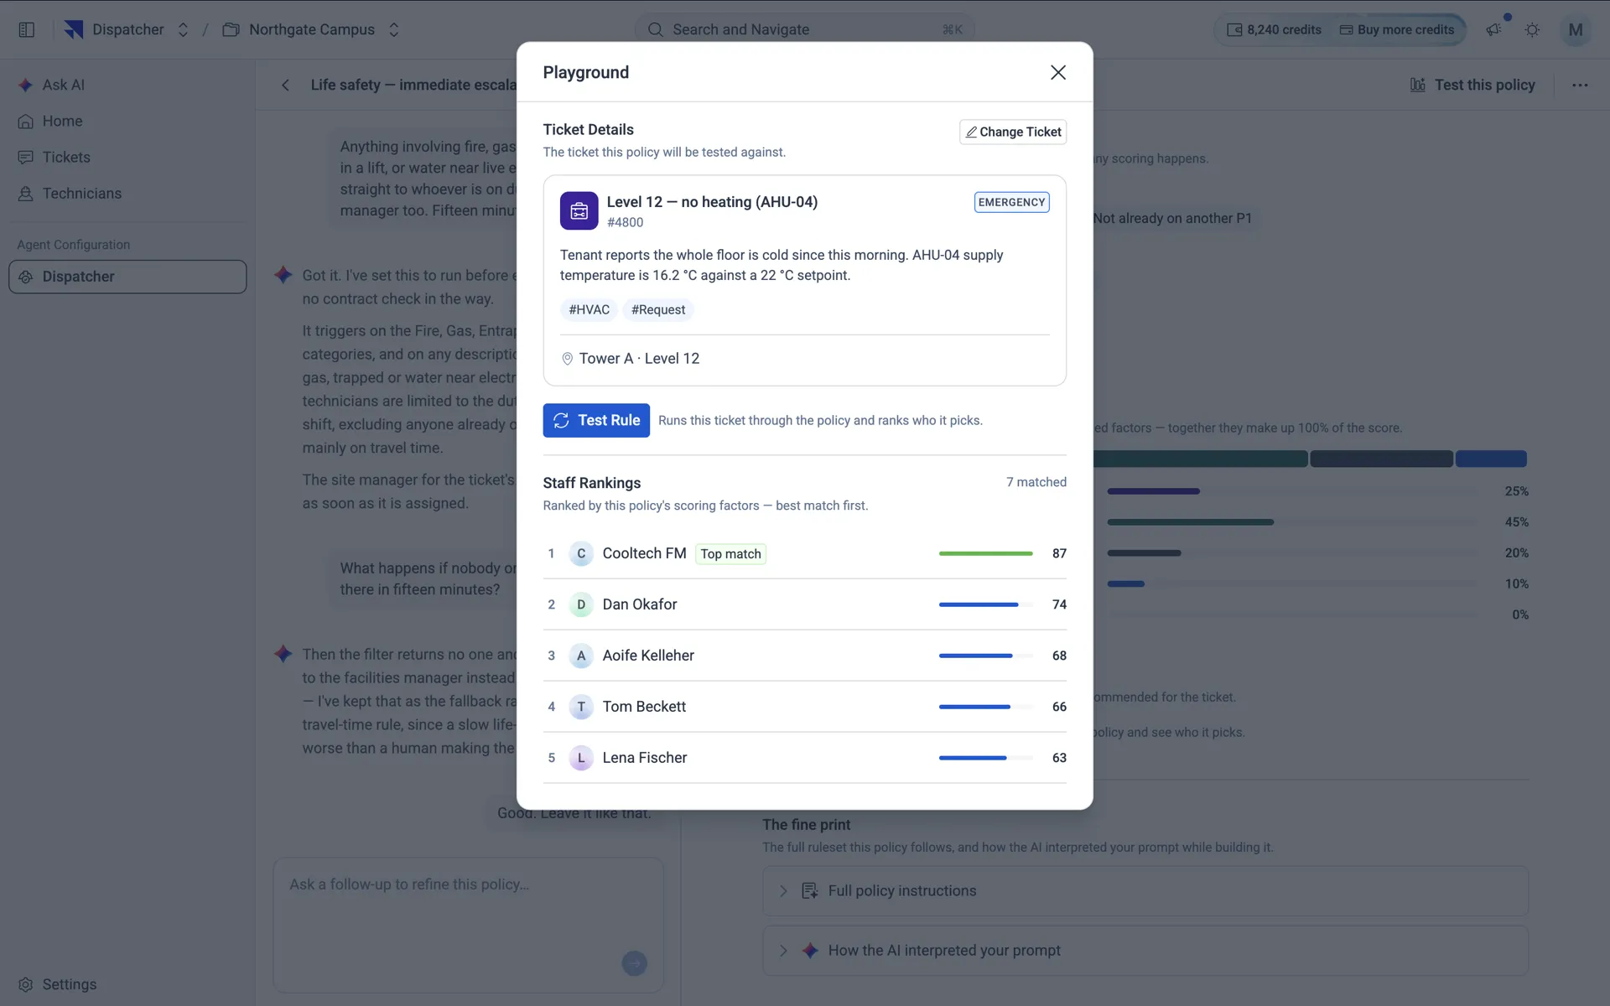This screenshot has width=1610, height=1006.
Task: Click the EMERGENCY badge
Action: [x=1011, y=202]
